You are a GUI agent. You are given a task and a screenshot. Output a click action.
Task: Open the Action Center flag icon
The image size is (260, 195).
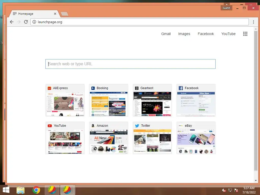point(236,190)
